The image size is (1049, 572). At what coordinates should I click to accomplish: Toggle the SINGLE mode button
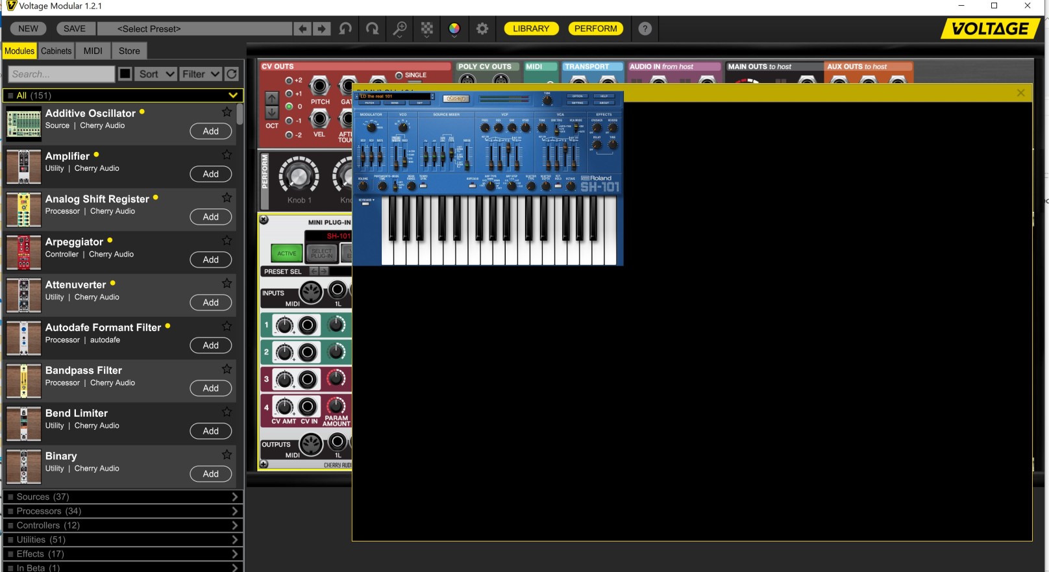(x=399, y=75)
